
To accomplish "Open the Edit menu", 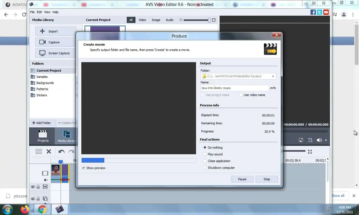I will click(39, 12).
